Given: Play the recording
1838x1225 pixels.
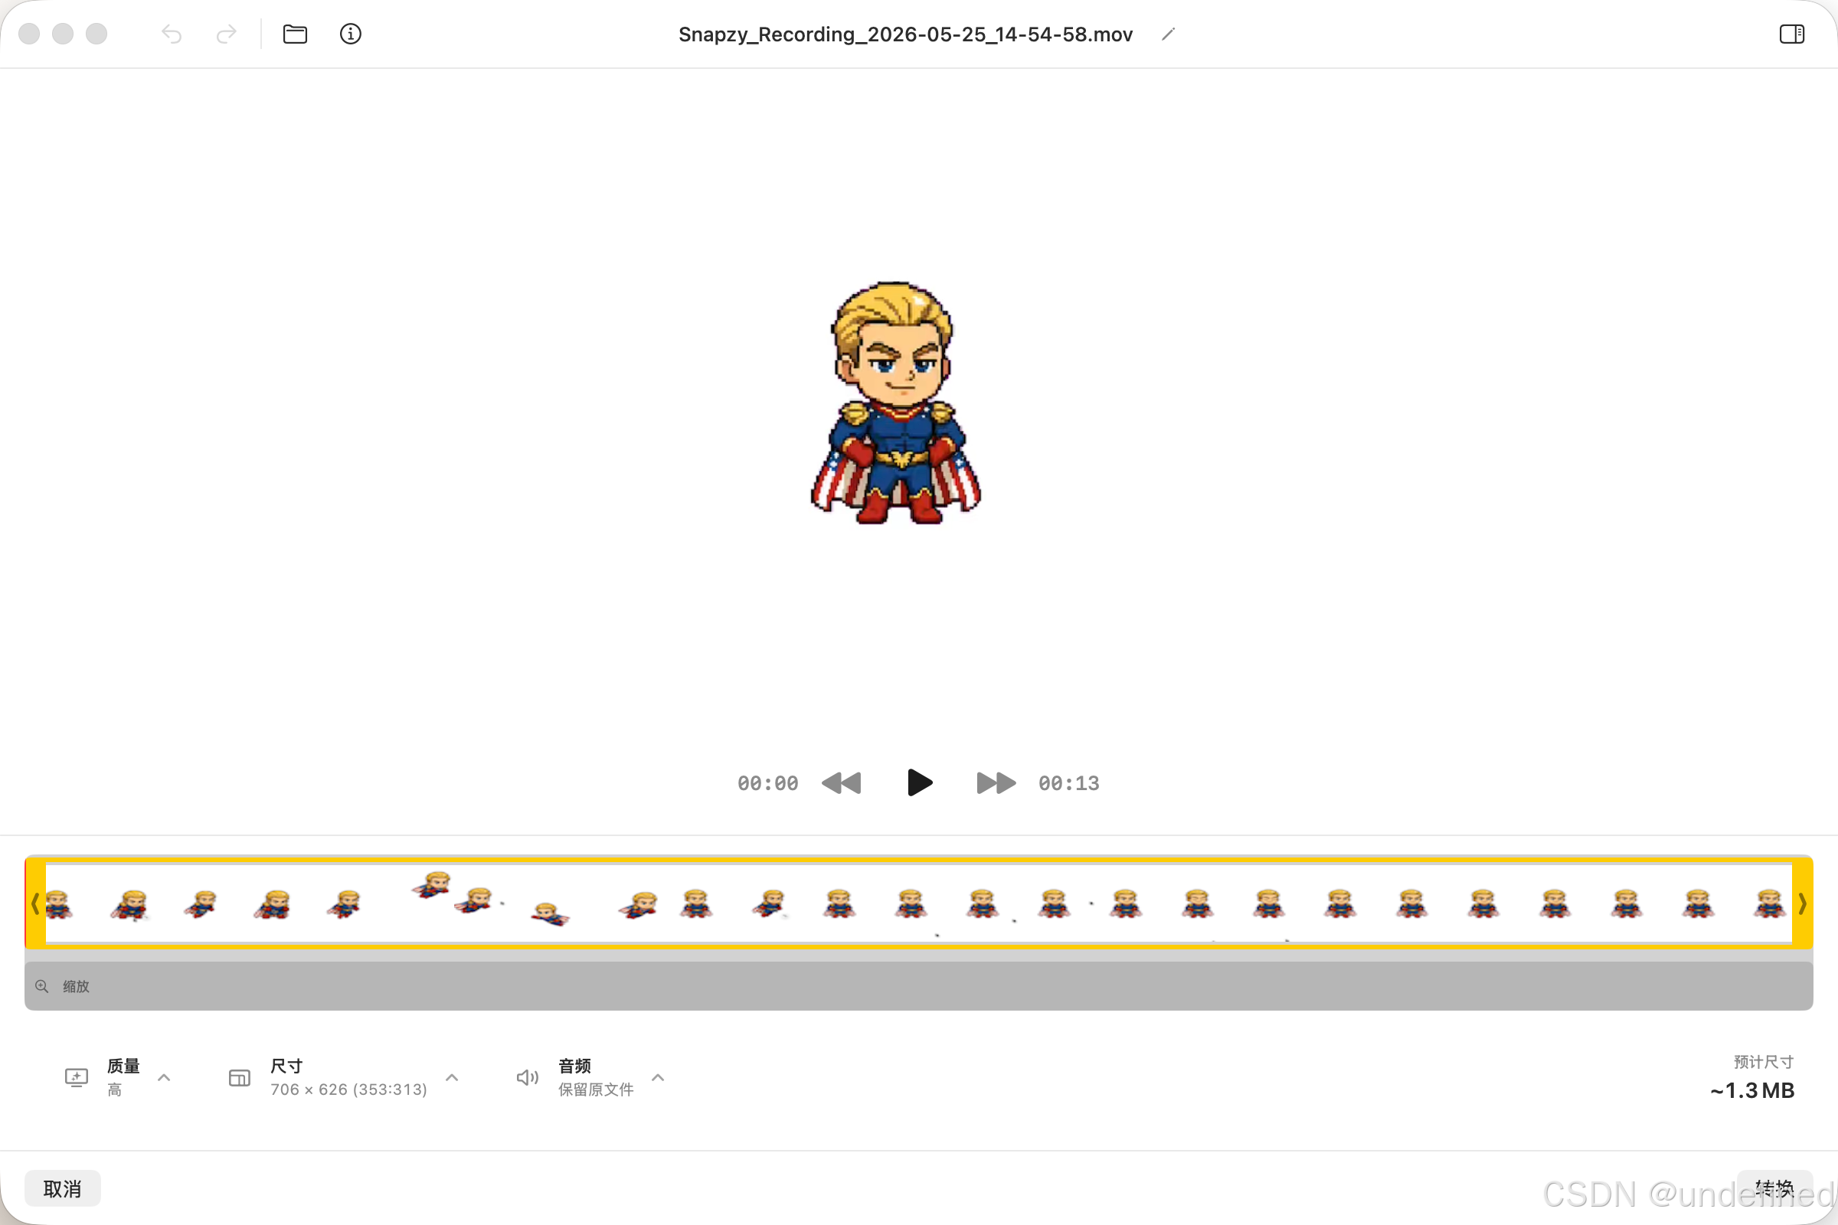Looking at the screenshot, I should [920, 782].
